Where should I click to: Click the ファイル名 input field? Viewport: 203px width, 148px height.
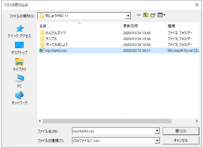(x=113, y=131)
